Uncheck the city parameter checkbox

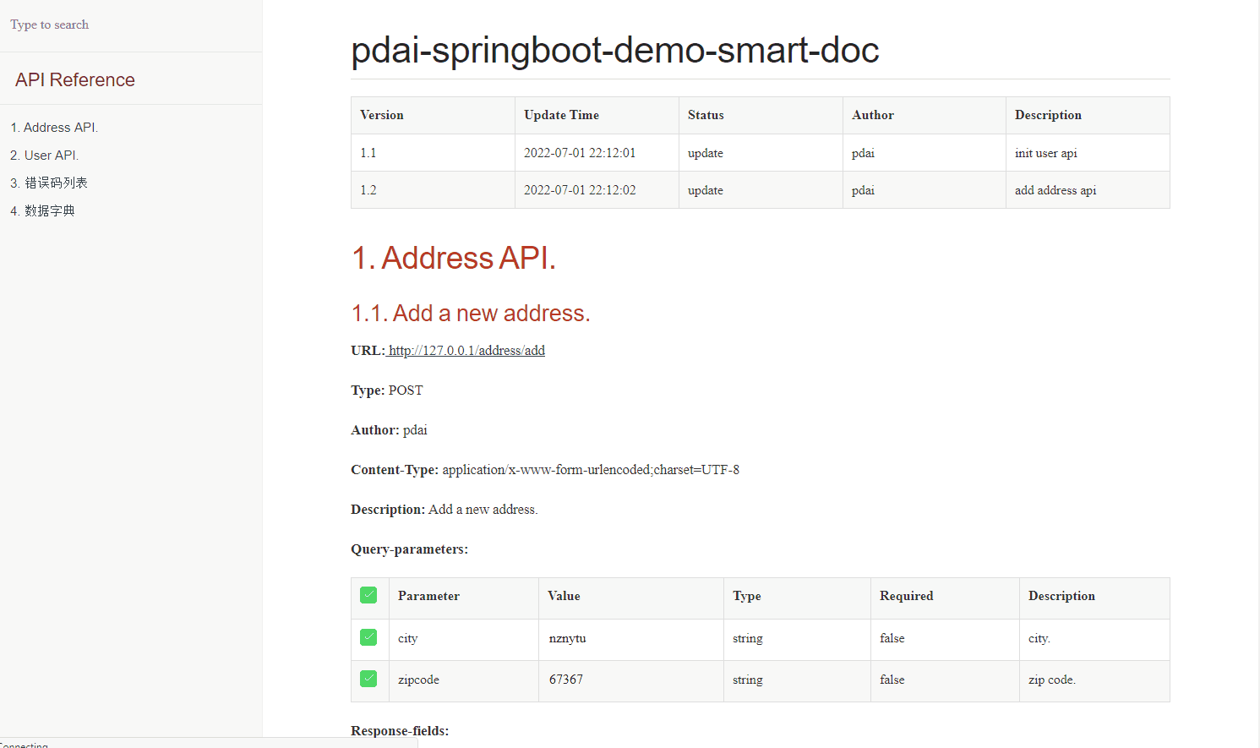[368, 637]
